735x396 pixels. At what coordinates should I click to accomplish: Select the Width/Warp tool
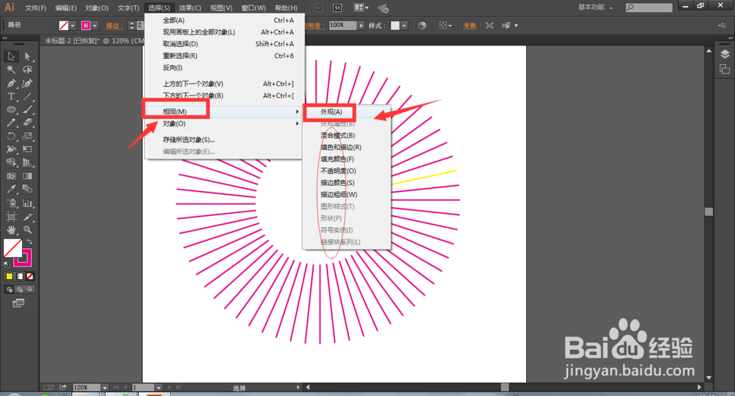coord(11,149)
